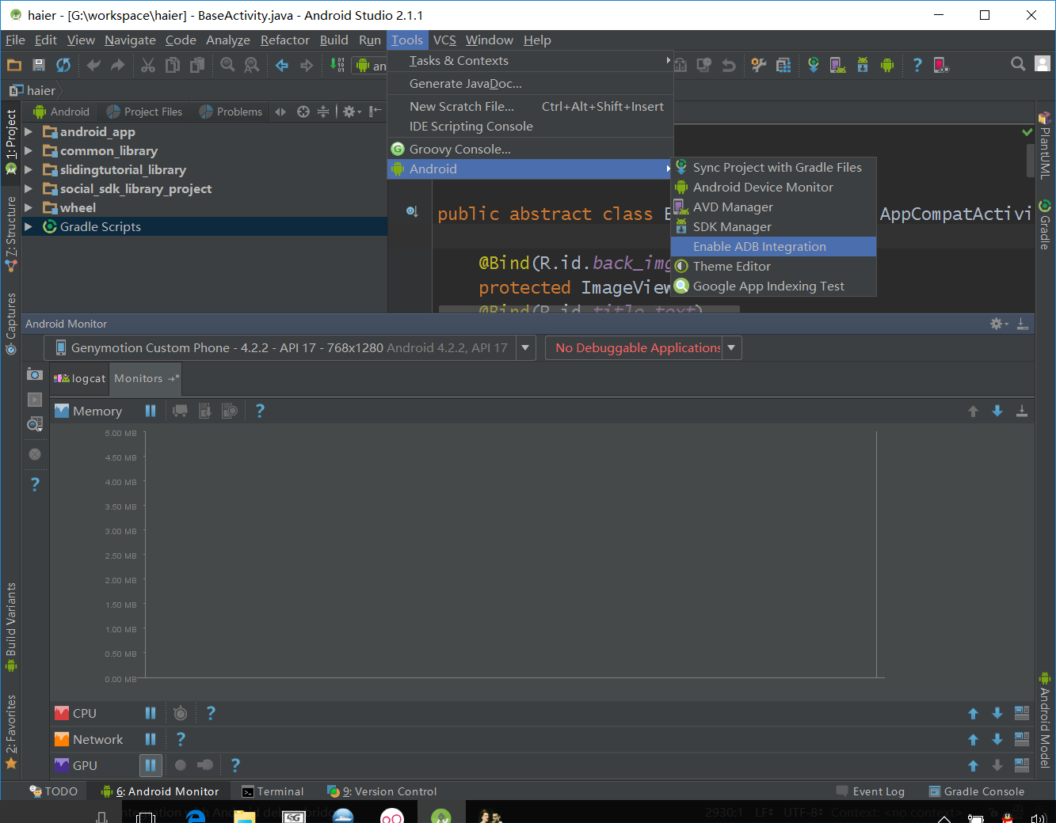Select Enable ADB Integration menu item
The width and height of the screenshot is (1056, 823).
click(x=759, y=247)
